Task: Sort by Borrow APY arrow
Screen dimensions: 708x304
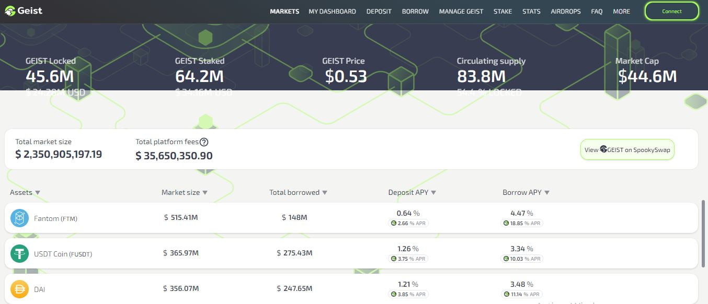Action: (547, 193)
